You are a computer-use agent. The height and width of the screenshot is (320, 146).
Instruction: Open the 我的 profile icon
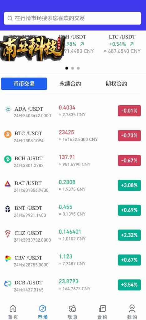(x=132, y=308)
